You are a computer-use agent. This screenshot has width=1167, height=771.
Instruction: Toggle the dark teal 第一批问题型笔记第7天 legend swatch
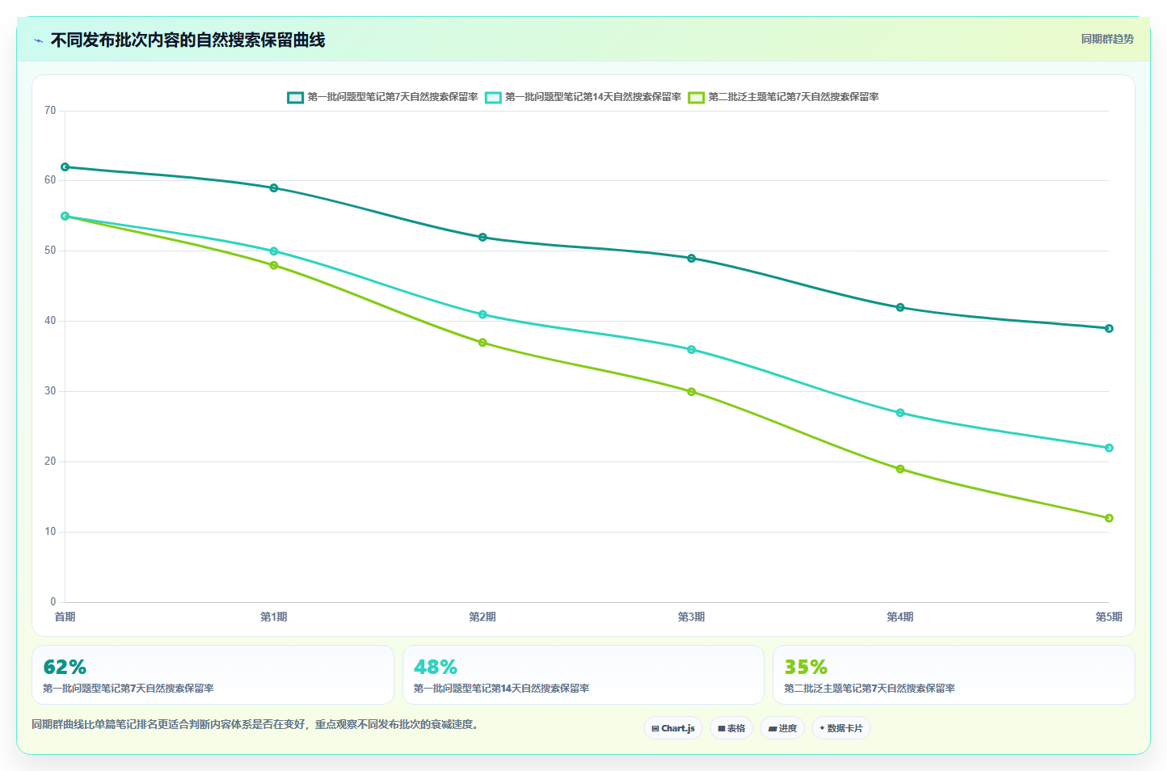[295, 97]
